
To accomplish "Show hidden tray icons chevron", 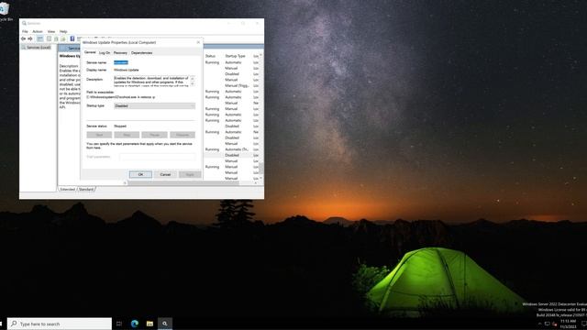I will (539, 324).
